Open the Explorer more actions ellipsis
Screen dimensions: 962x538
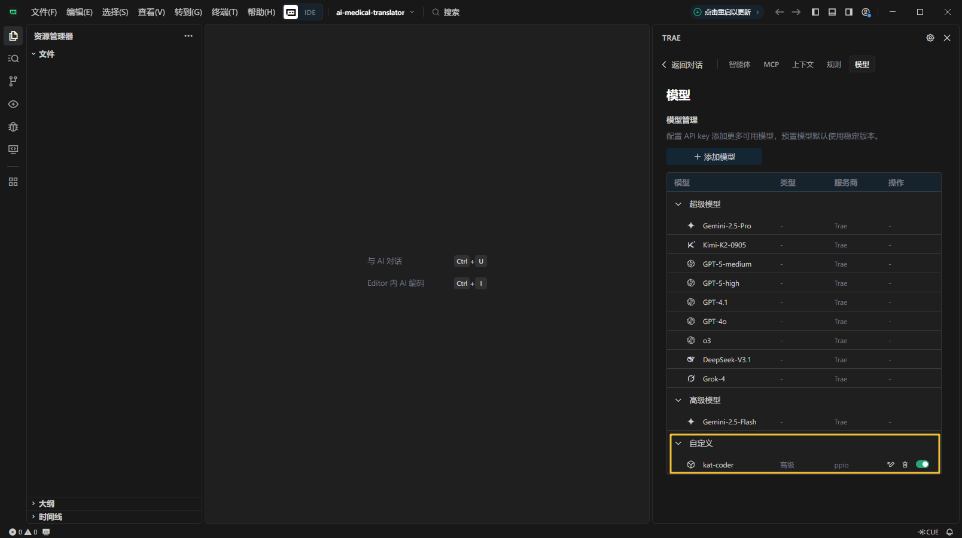[188, 36]
